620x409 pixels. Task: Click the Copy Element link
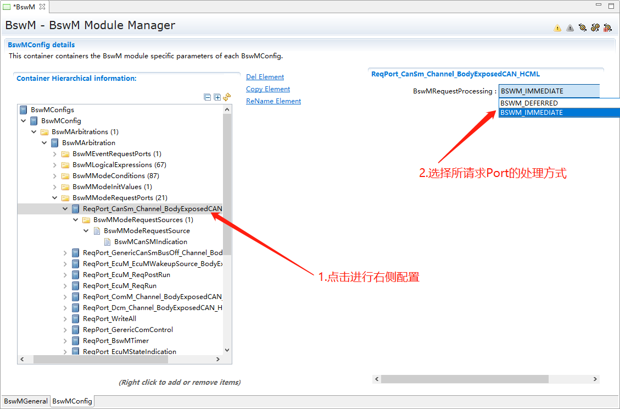[267, 89]
